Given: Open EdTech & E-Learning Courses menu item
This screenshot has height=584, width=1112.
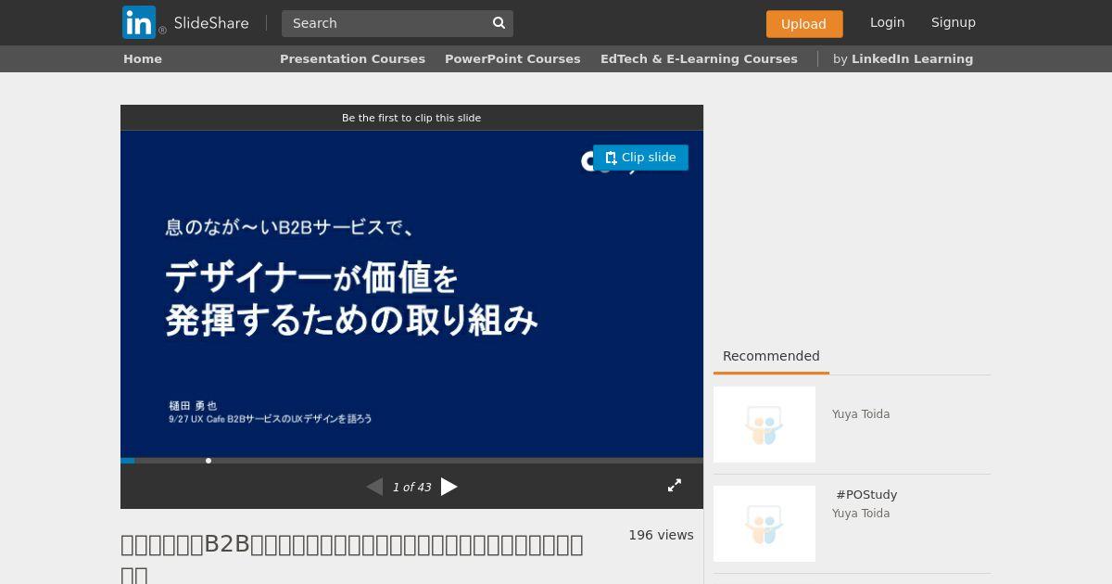Looking at the screenshot, I should (699, 58).
